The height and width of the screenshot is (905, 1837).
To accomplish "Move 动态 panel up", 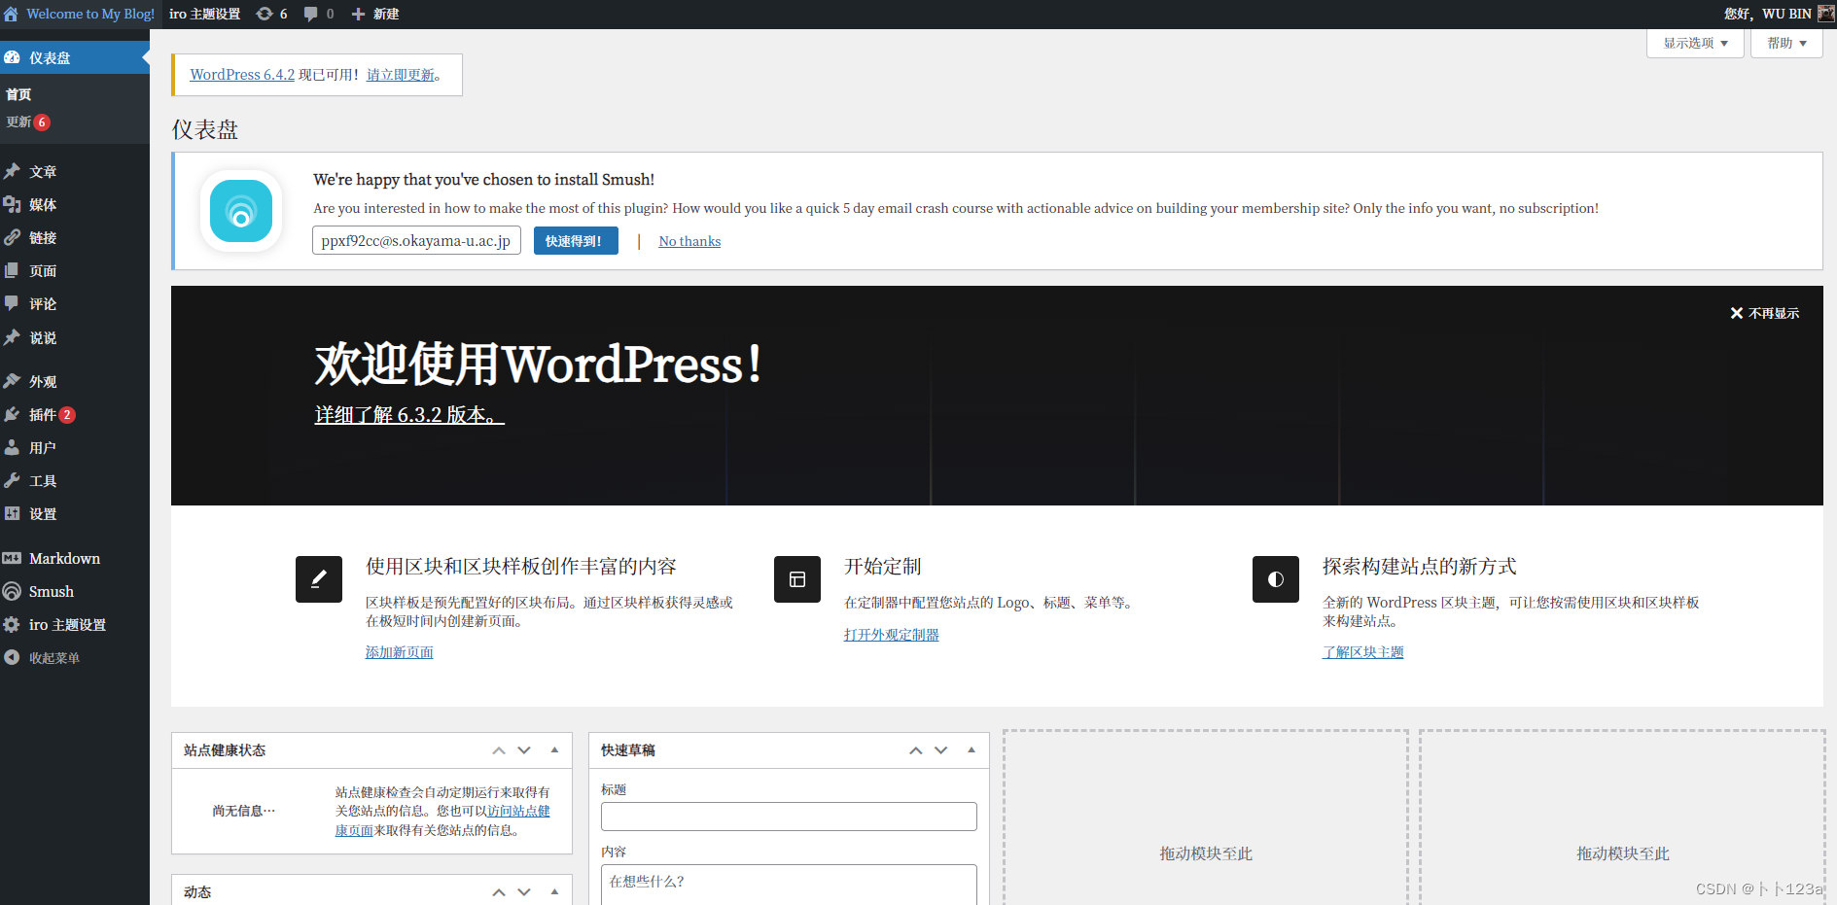I will tap(499, 892).
